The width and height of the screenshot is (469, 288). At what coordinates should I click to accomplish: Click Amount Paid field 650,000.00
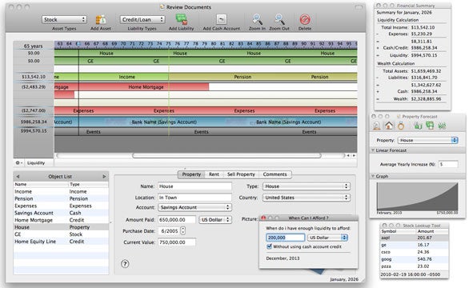pos(177,219)
